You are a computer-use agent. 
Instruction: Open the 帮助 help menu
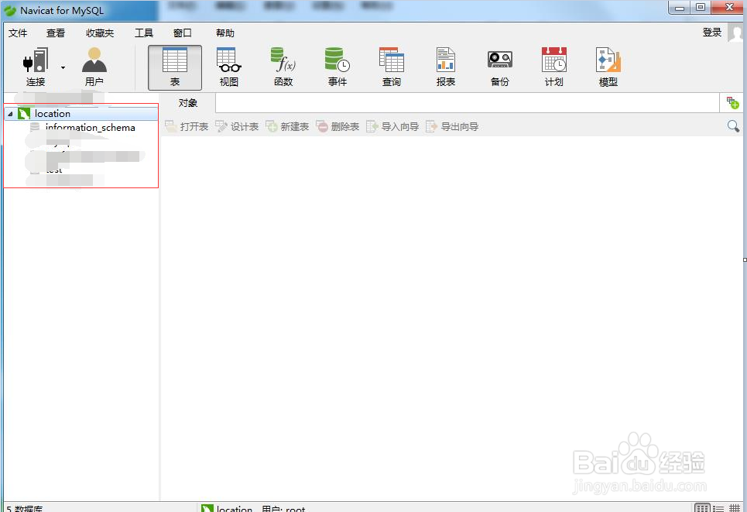(x=225, y=33)
